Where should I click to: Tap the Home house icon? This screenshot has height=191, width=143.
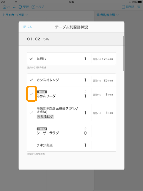pyautogui.click(x=5, y=7)
